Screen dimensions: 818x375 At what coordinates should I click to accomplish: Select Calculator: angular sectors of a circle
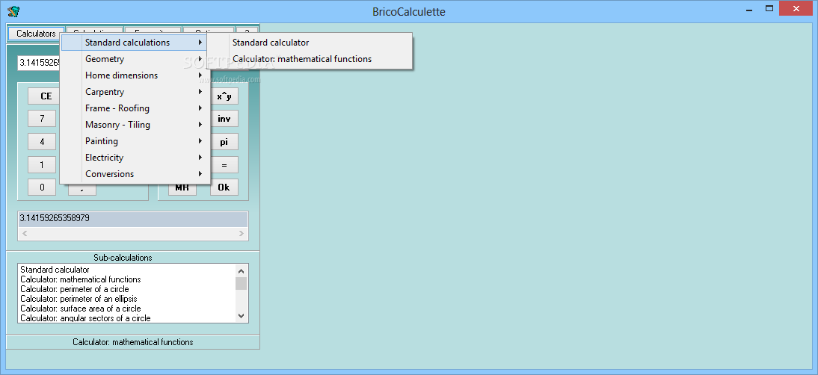(127, 317)
